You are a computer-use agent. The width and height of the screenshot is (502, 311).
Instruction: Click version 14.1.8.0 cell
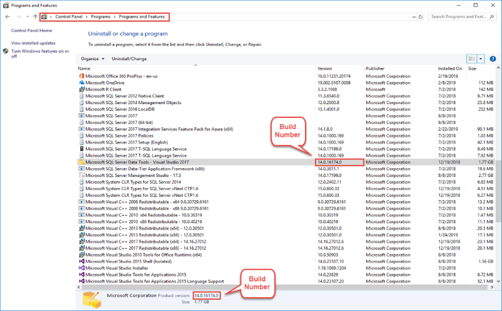(325, 129)
